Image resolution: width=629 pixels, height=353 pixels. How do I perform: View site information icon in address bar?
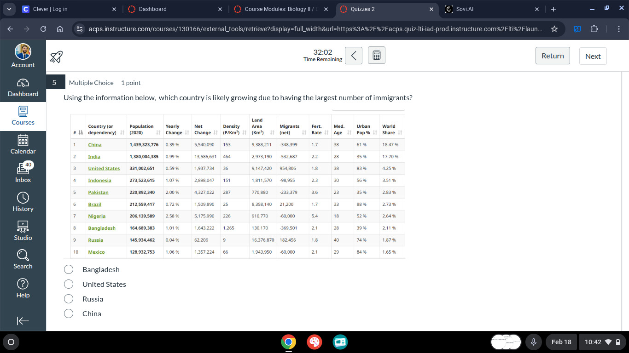pos(80,29)
